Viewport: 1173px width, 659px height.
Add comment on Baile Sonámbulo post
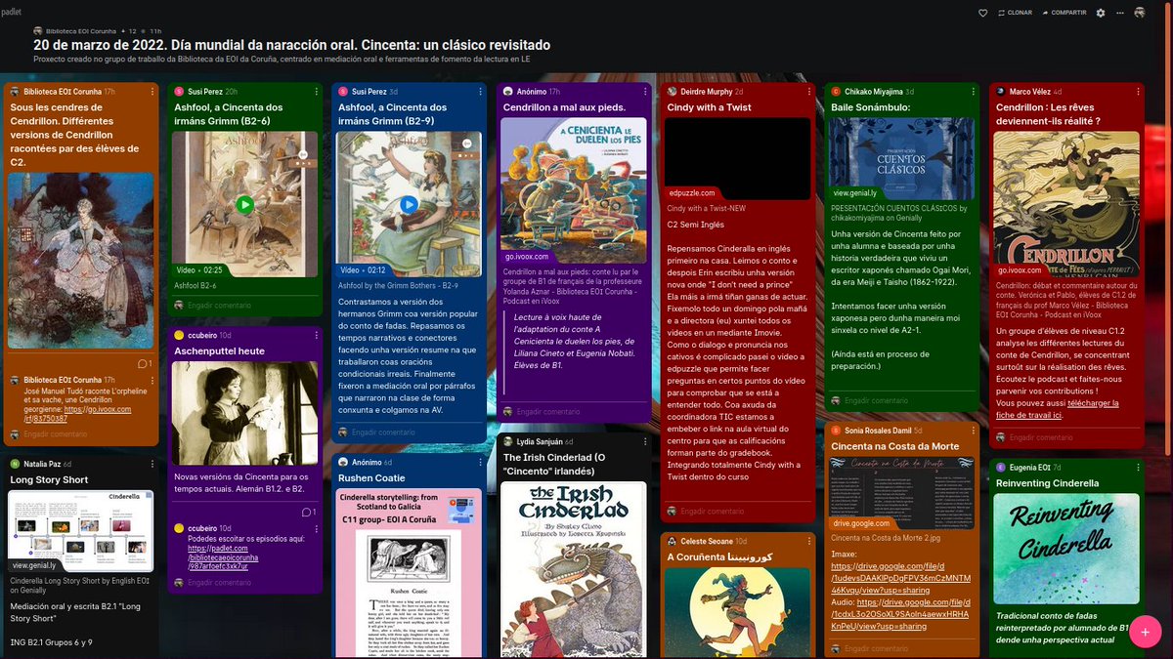(x=876, y=400)
